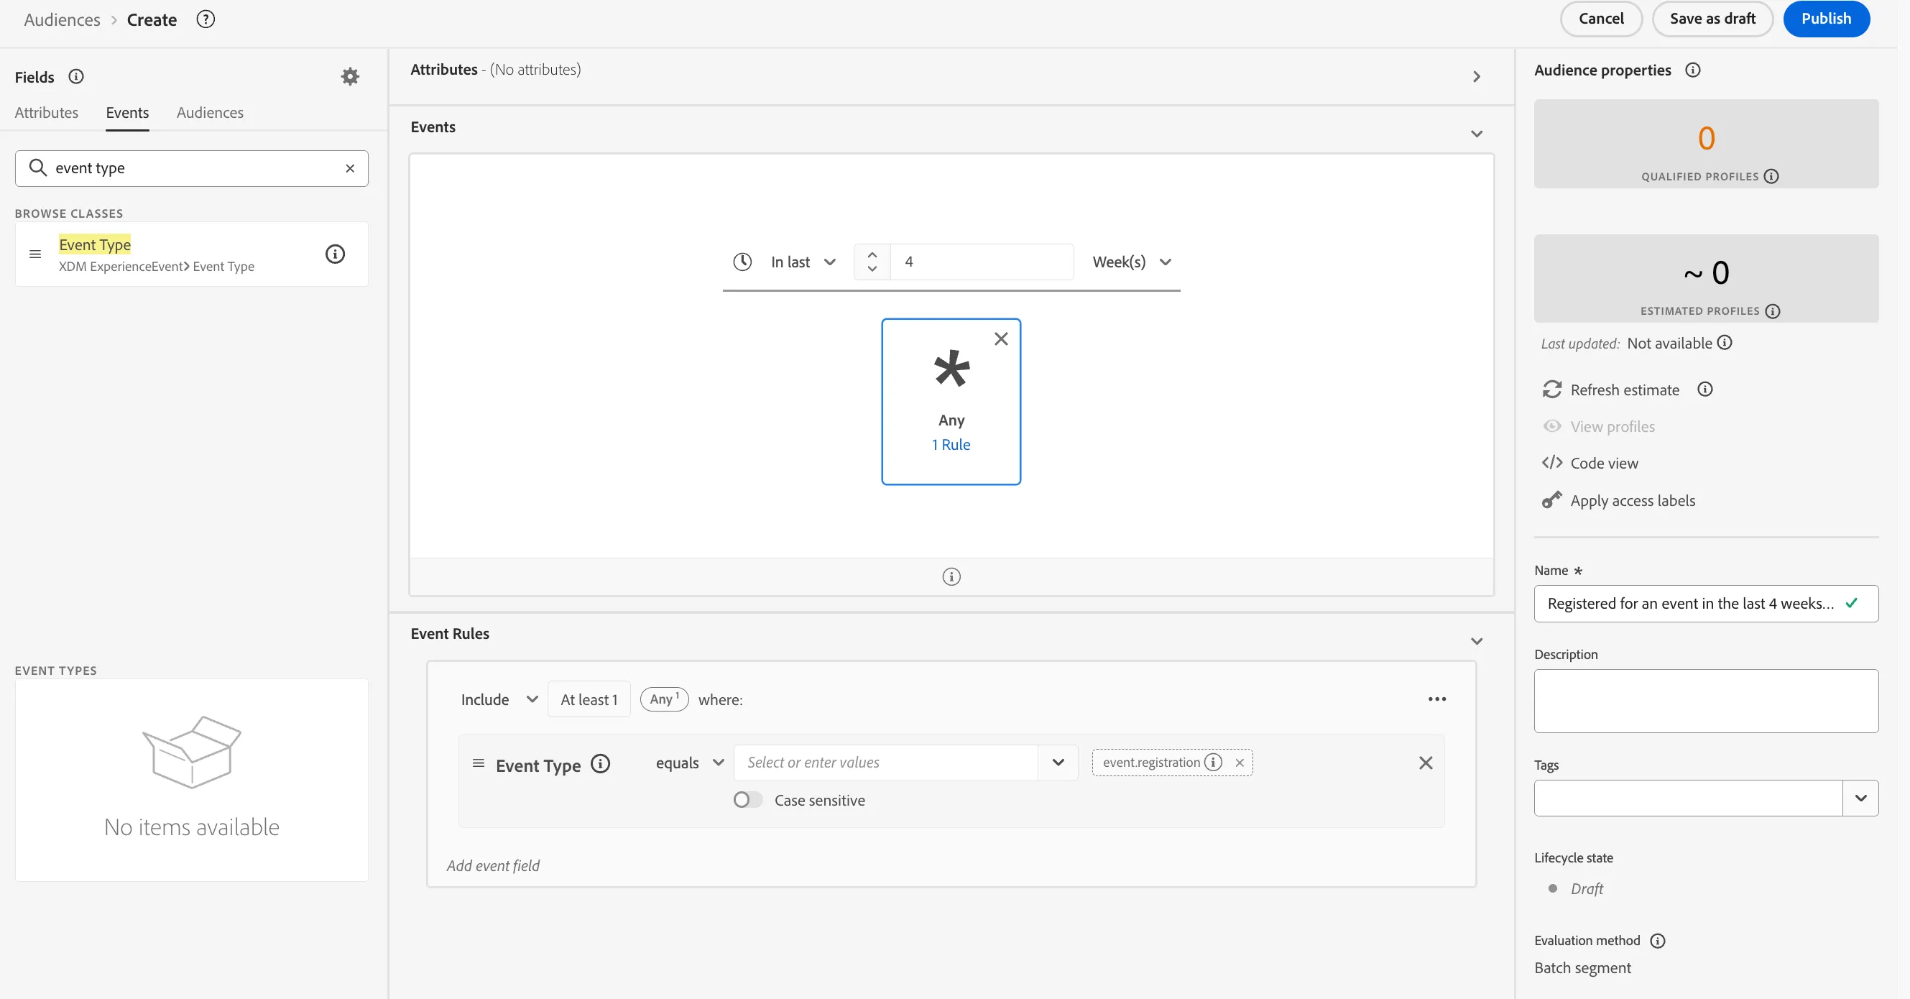Open the three-dot rule options menu

pyautogui.click(x=1437, y=699)
